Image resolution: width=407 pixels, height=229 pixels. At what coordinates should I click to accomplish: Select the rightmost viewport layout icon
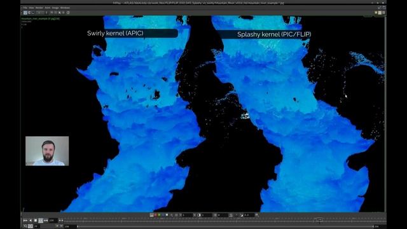383,13
